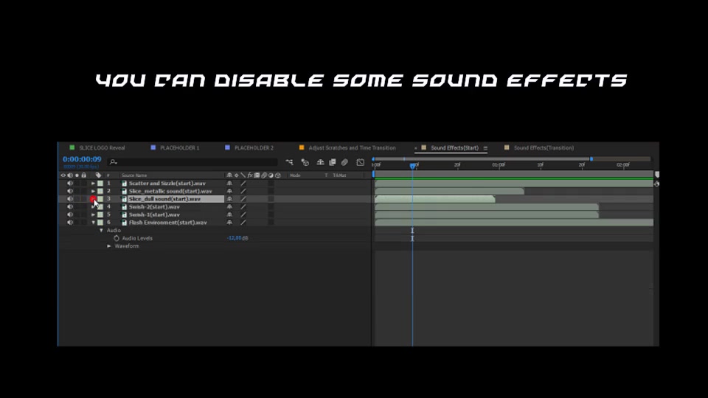Open the Graph Editor icon

coord(361,162)
